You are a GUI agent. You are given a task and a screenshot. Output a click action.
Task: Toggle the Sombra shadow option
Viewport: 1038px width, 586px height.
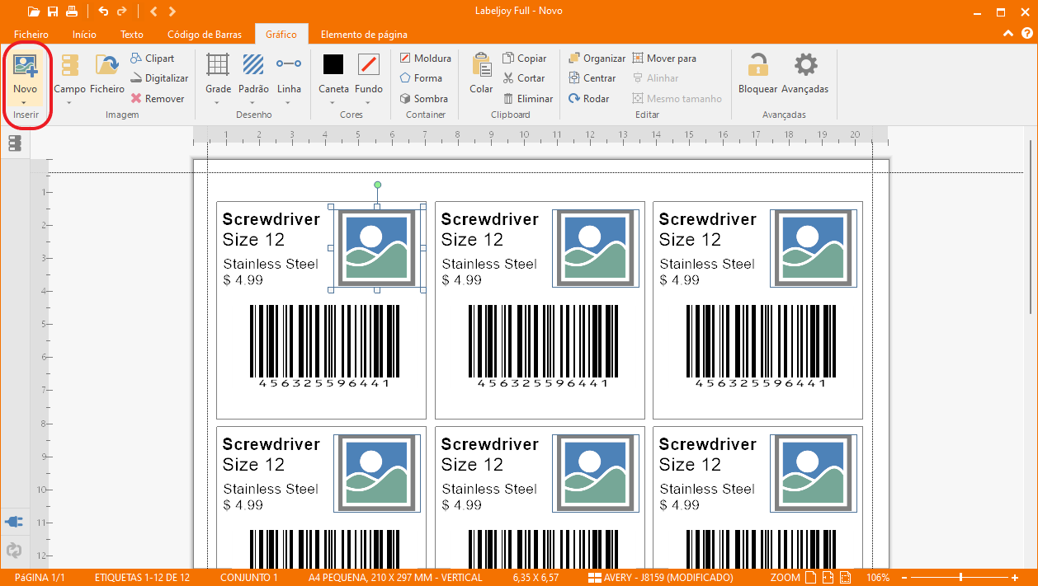tap(424, 98)
